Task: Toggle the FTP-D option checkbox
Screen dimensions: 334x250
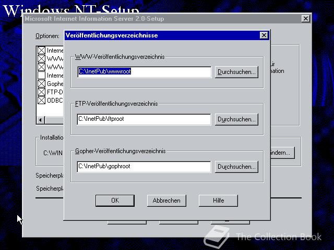Action: coord(41,92)
